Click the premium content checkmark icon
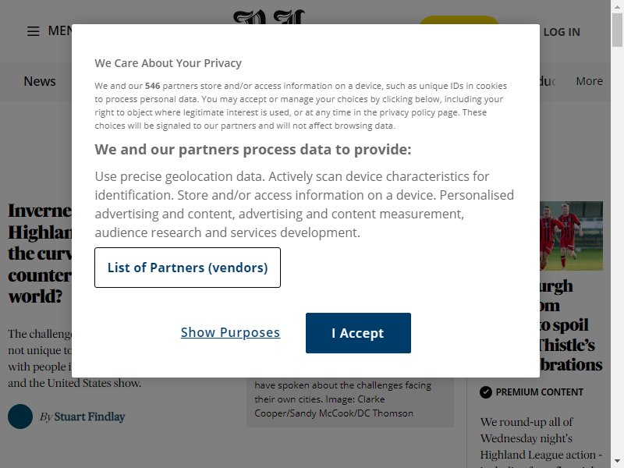Image resolution: width=624 pixels, height=468 pixels. tap(486, 392)
